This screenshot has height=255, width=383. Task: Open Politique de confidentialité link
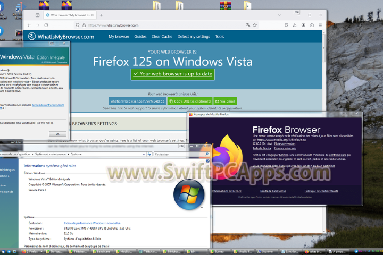[x=321, y=191]
